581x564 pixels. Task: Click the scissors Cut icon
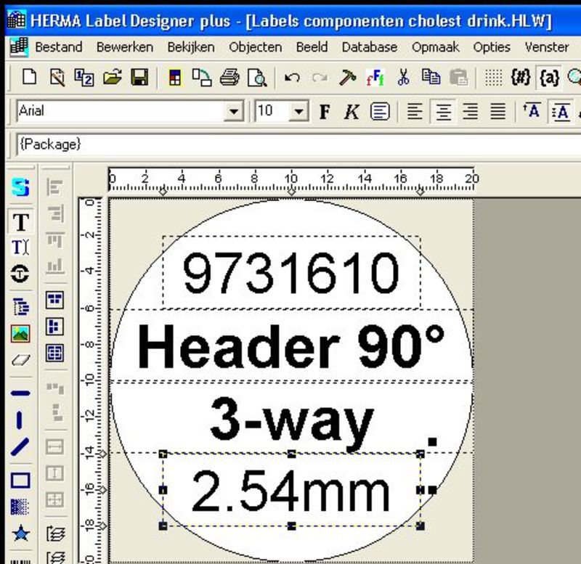[x=404, y=78]
